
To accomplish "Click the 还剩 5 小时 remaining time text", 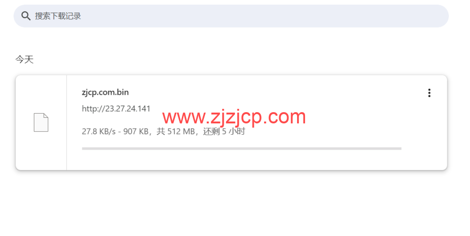I will pyautogui.click(x=224, y=131).
